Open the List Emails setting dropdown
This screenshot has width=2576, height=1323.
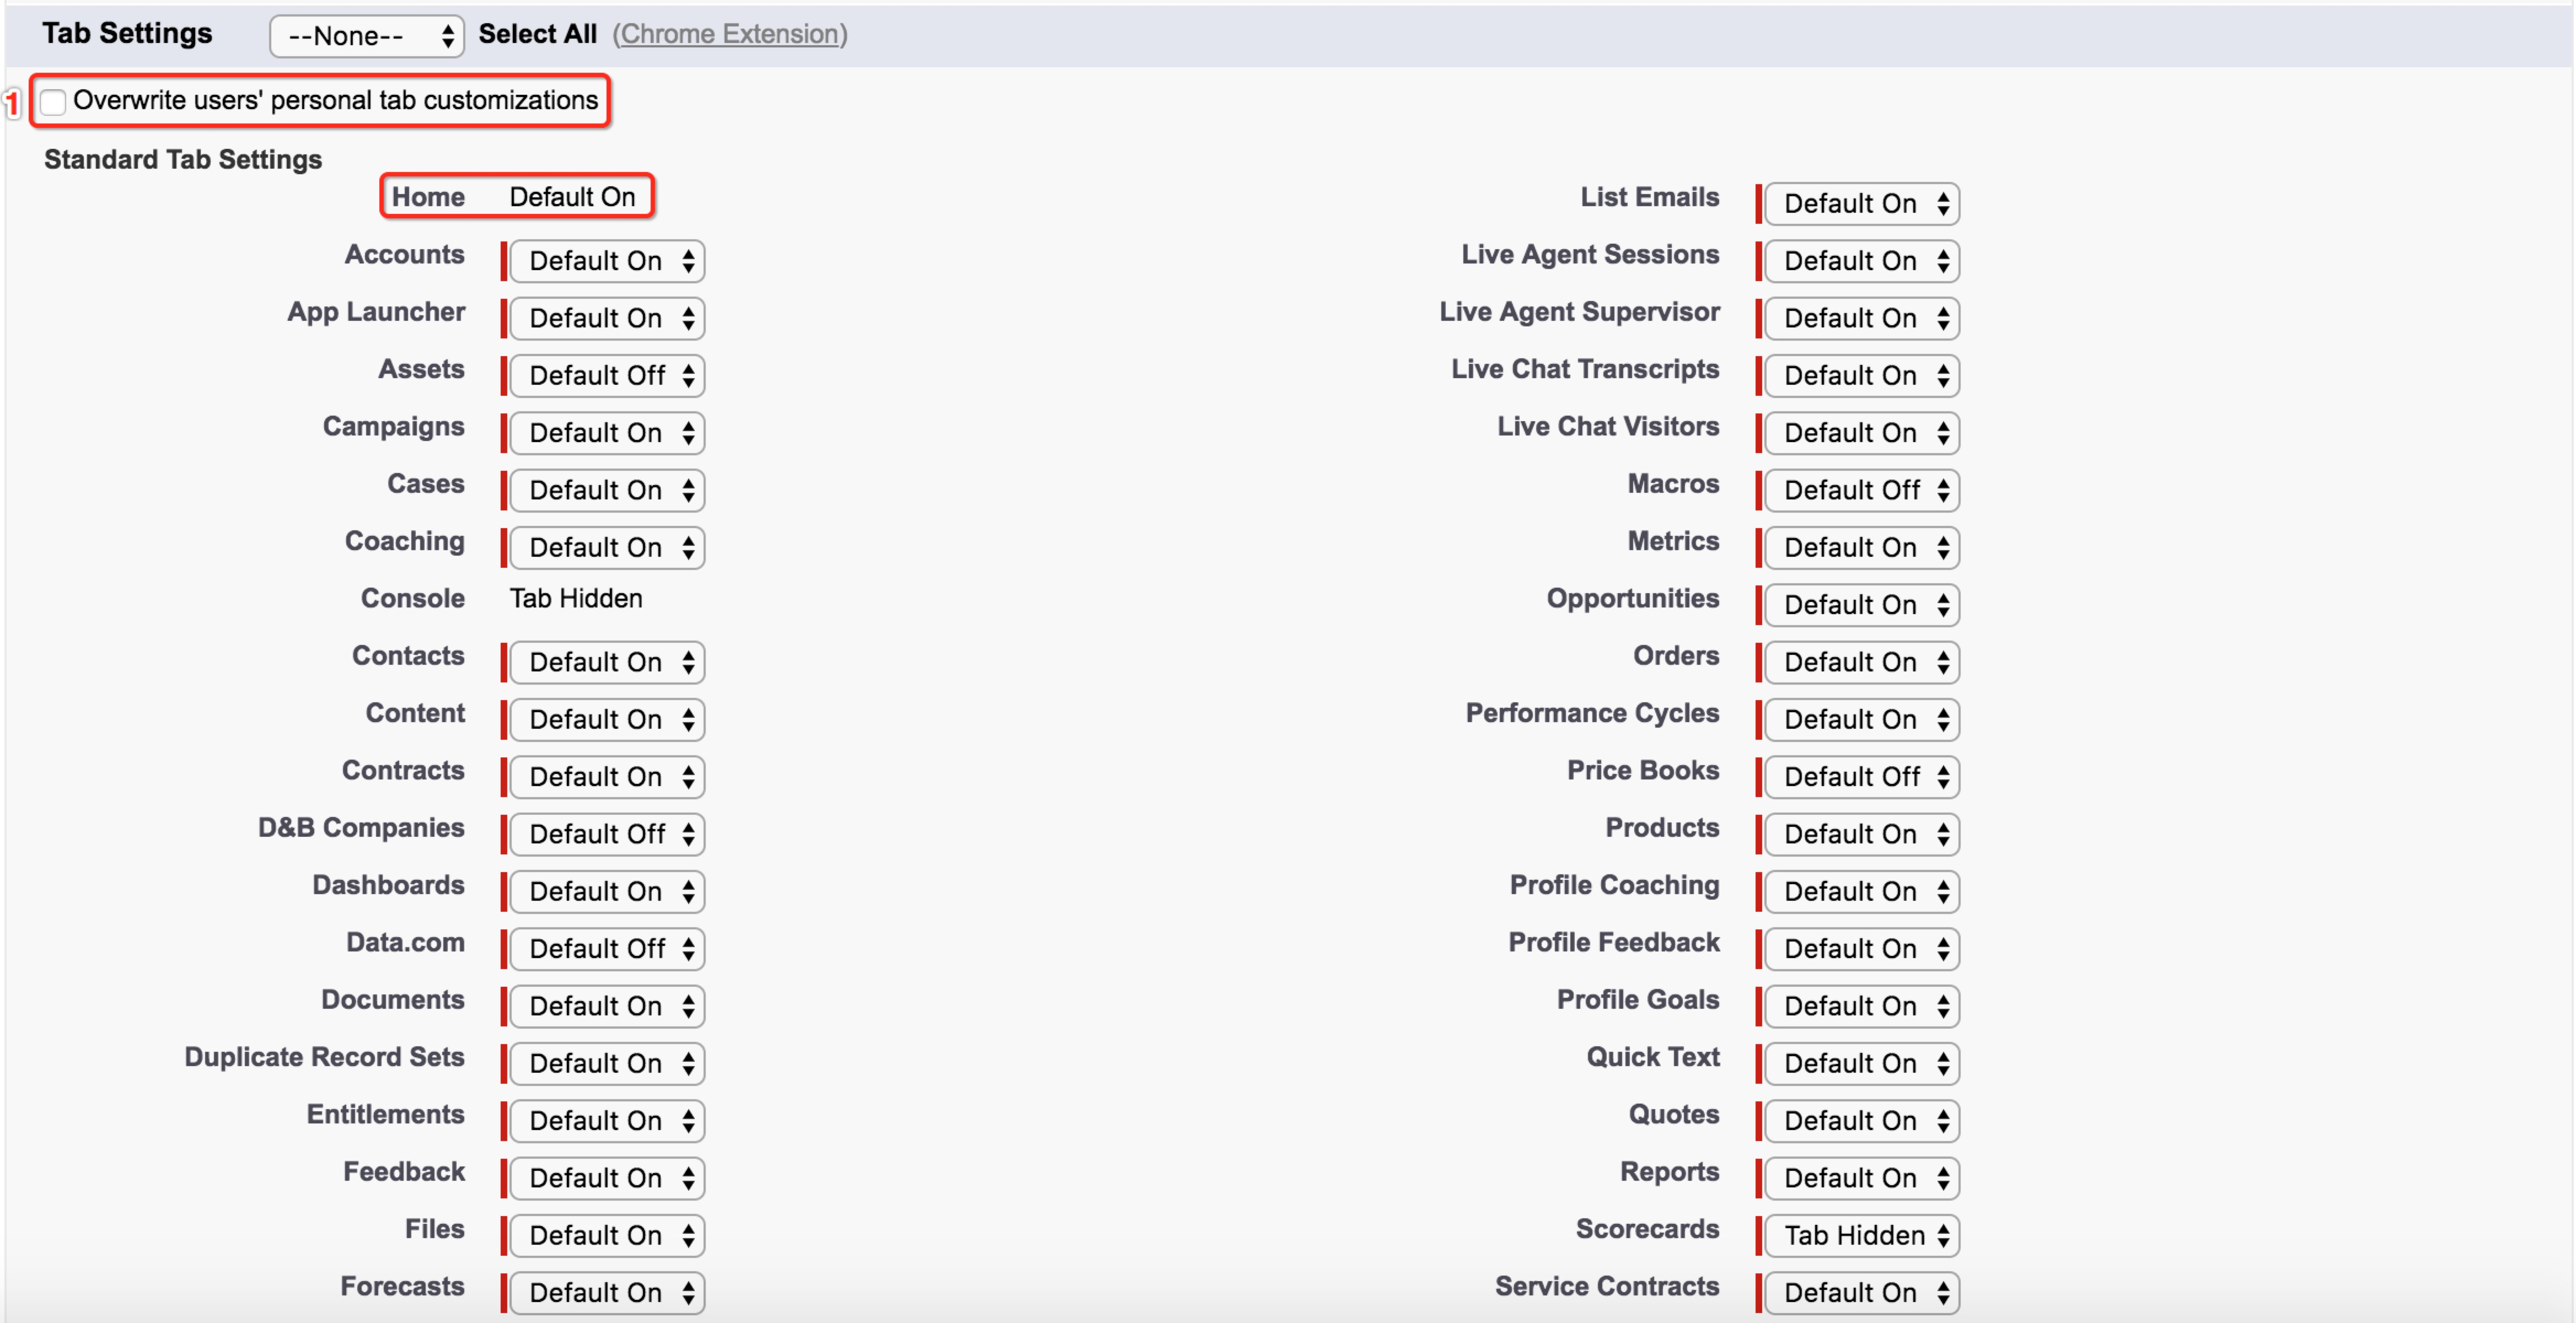pos(1861,204)
